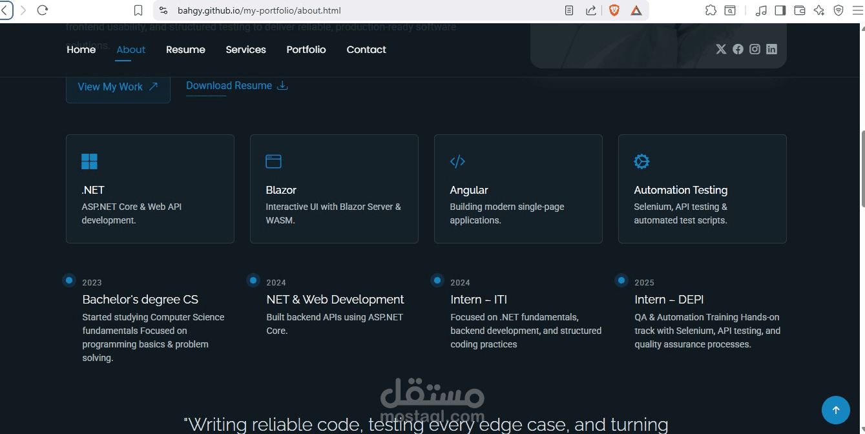Image resolution: width=865 pixels, height=434 pixels.
Task: Open the Facebook social icon
Action: pyautogui.click(x=738, y=49)
